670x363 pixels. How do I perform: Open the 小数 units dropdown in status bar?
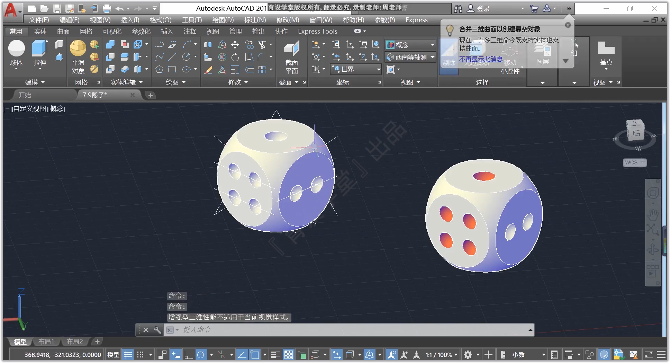(529, 355)
